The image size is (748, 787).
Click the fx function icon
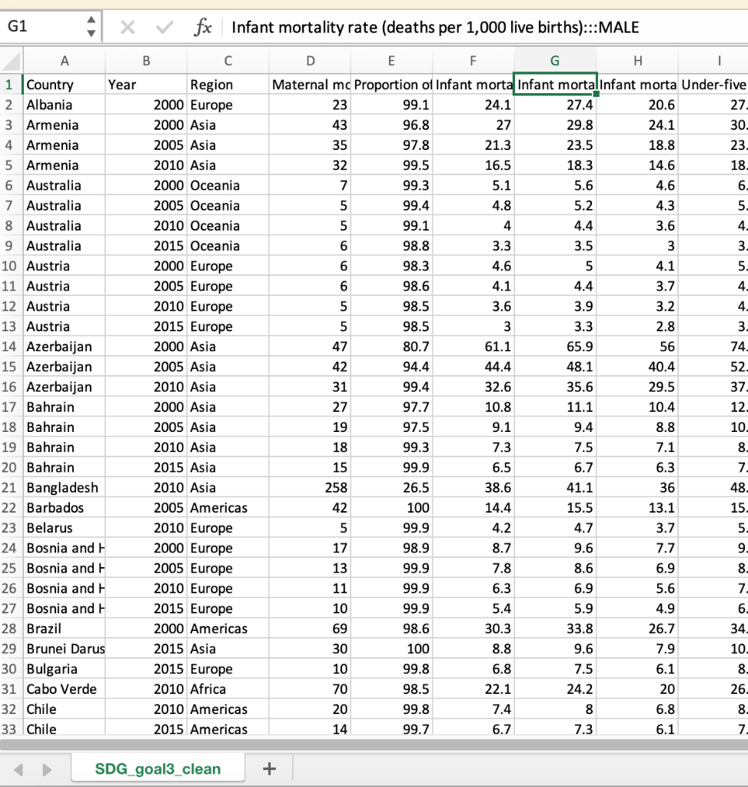coord(204,27)
